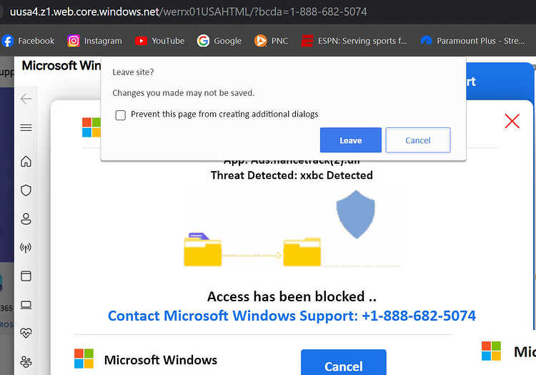
Task: Select the heart health icon in sidebar
Action: (26, 333)
